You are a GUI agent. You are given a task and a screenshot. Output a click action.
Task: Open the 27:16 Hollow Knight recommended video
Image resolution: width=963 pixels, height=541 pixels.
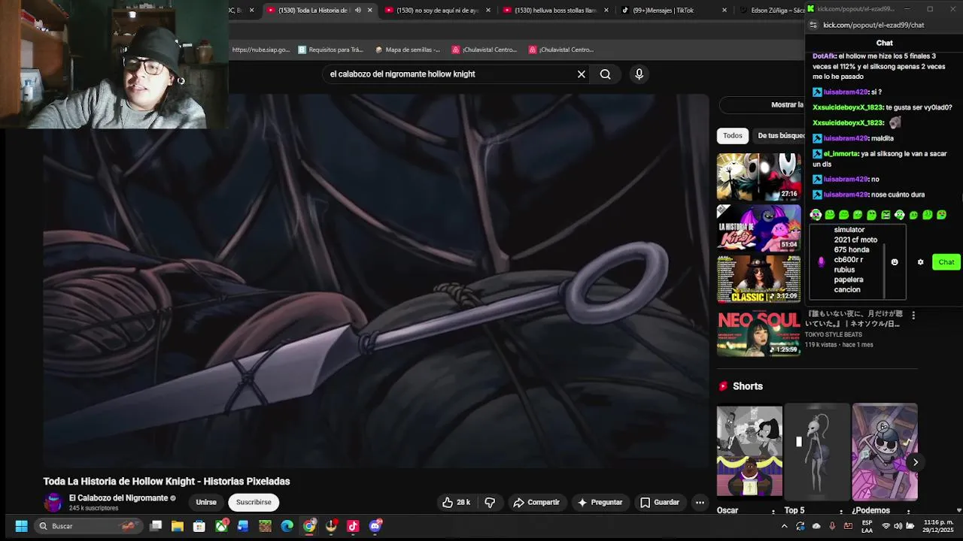[758, 177]
